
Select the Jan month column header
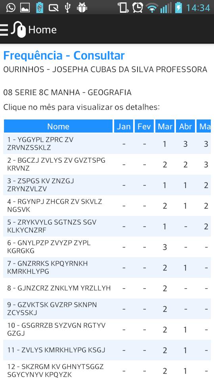pyautogui.click(x=124, y=126)
